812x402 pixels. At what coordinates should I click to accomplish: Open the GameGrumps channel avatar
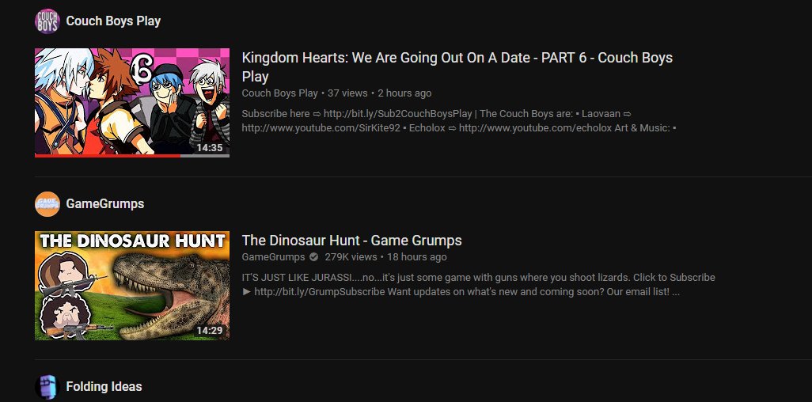pyautogui.click(x=47, y=204)
